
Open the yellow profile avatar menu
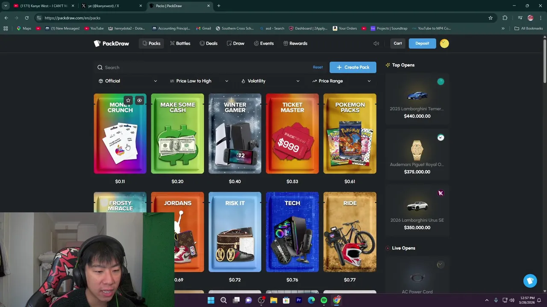pos(444,43)
